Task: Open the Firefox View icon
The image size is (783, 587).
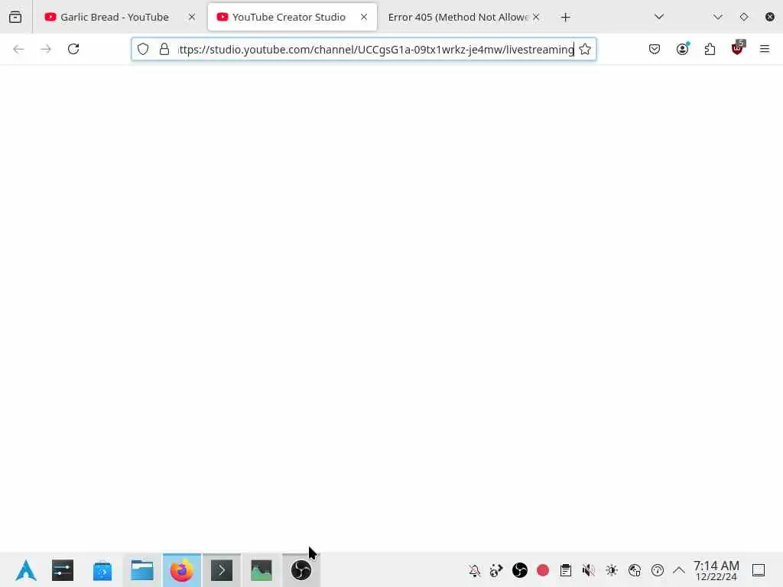Action: tap(15, 17)
